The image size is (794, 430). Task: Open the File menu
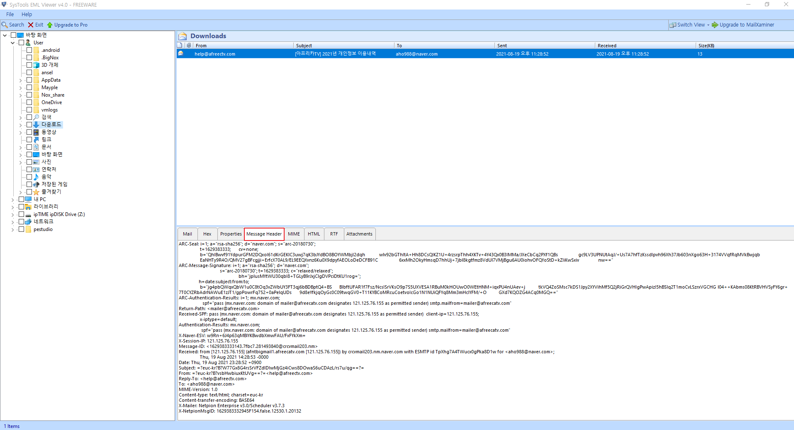tap(10, 14)
